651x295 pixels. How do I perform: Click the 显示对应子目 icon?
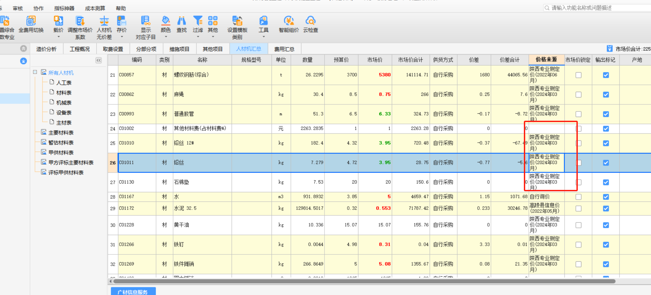tap(145, 21)
